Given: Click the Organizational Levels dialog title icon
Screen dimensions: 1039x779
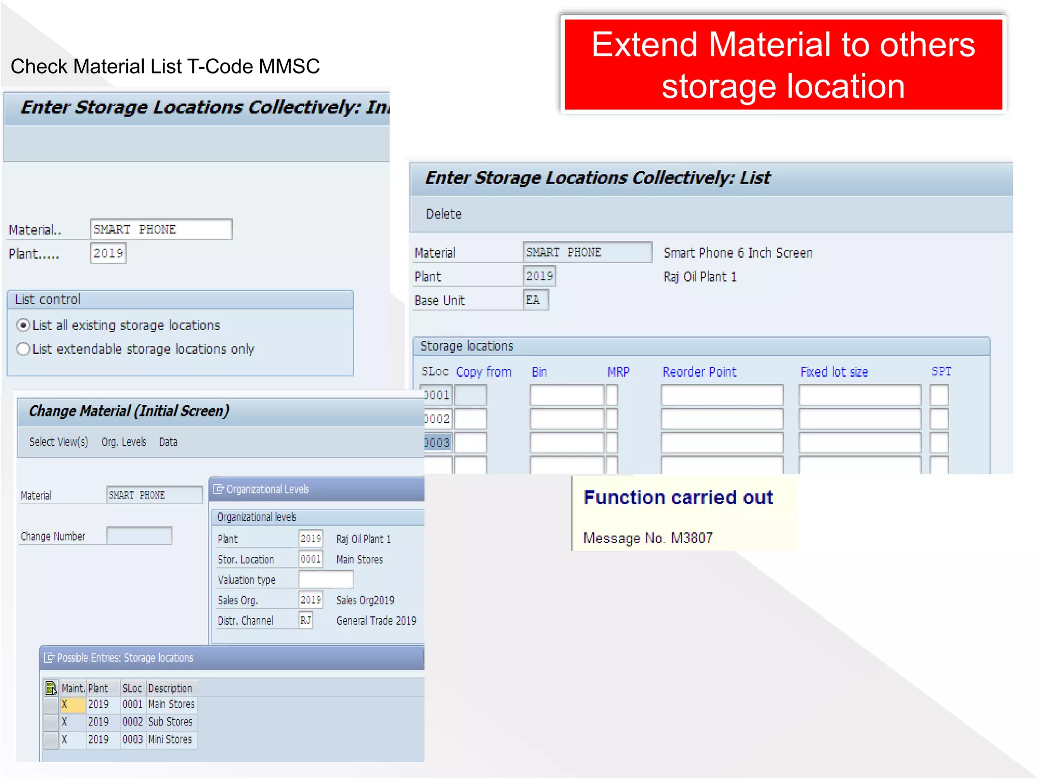Looking at the screenshot, I should (x=219, y=489).
